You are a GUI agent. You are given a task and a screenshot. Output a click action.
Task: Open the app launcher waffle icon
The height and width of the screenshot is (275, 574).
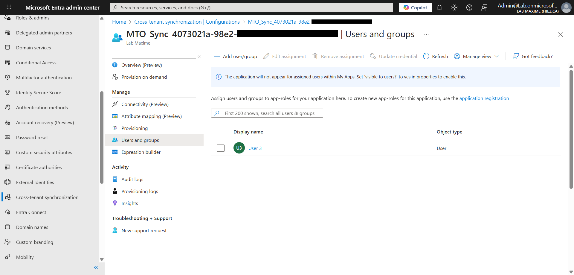tap(9, 7)
